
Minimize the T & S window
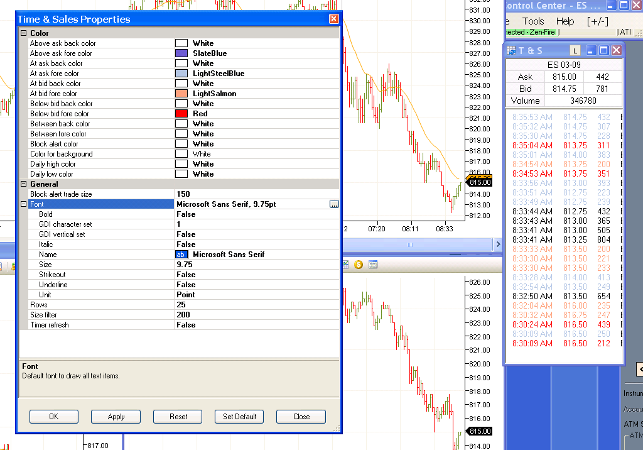coord(591,50)
